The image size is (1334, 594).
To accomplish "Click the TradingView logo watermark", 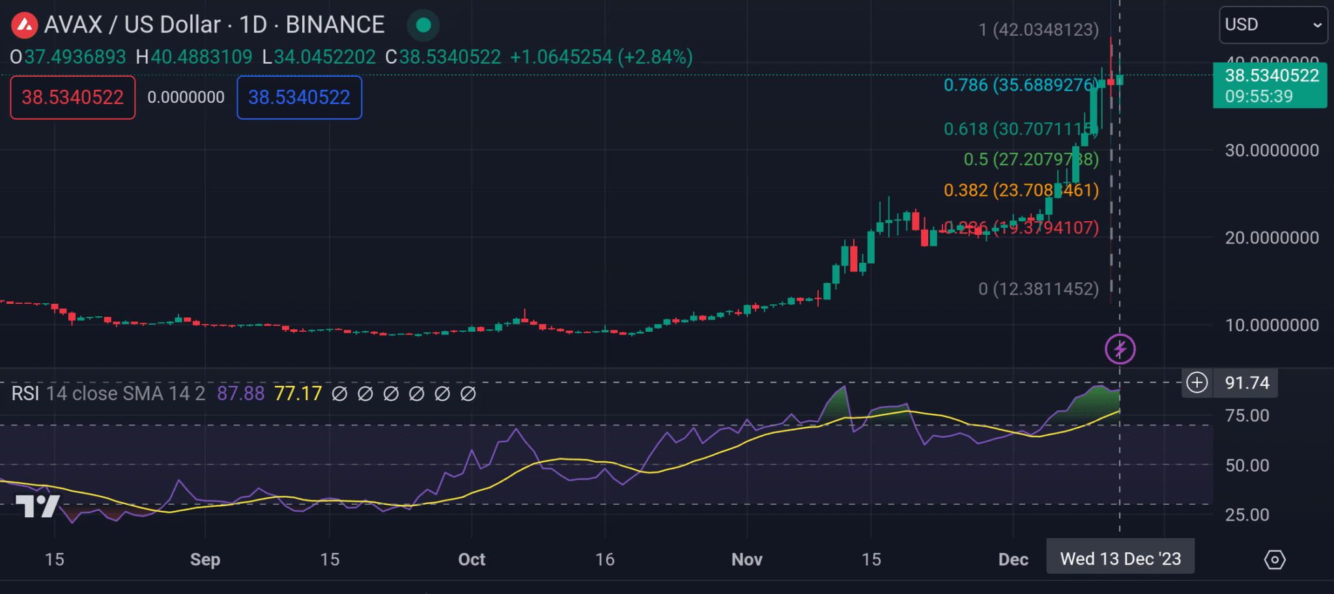I will pyautogui.click(x=37, y=506).
